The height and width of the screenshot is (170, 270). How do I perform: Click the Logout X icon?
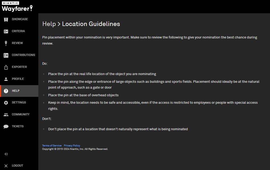tap(6, 166)
